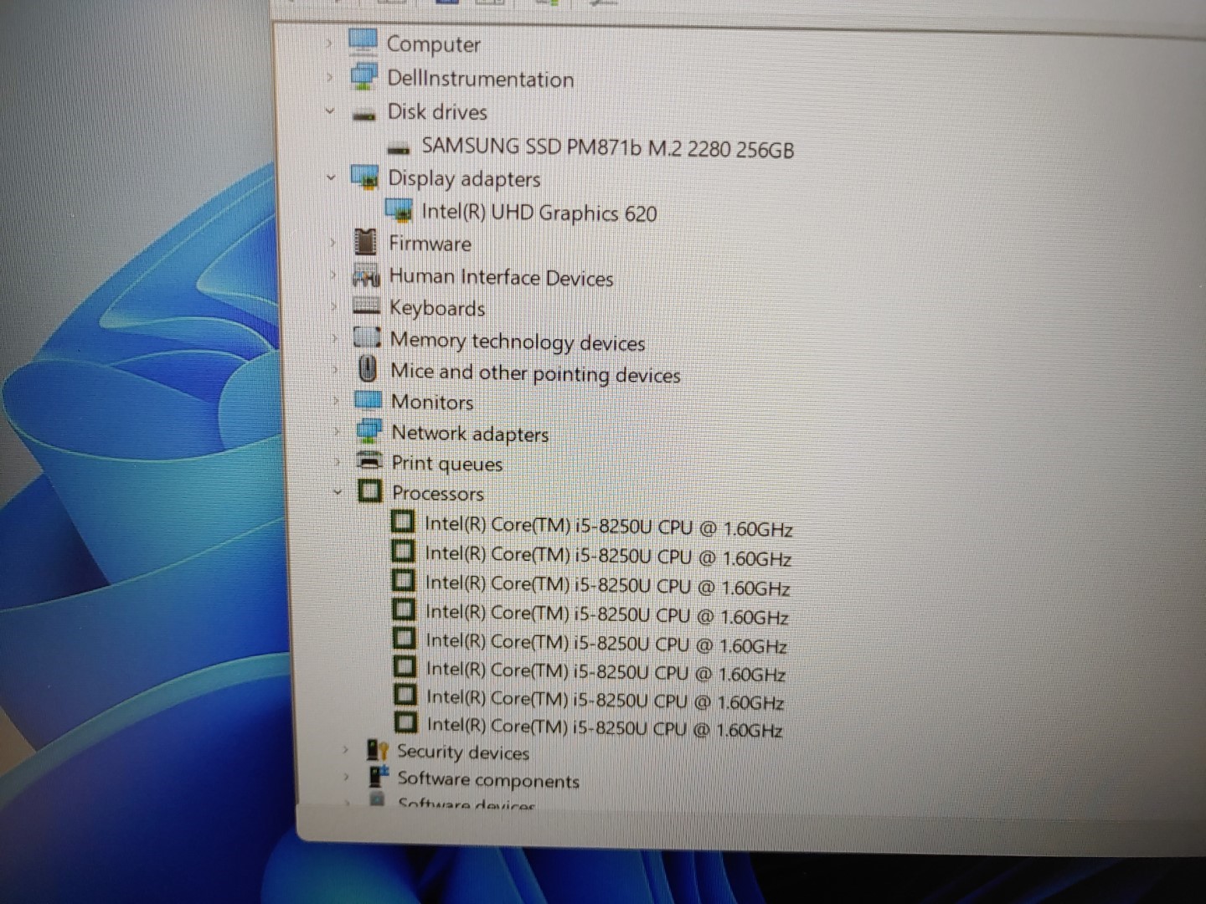Select the "Memory technology devices" label

(x=518, y=342)
